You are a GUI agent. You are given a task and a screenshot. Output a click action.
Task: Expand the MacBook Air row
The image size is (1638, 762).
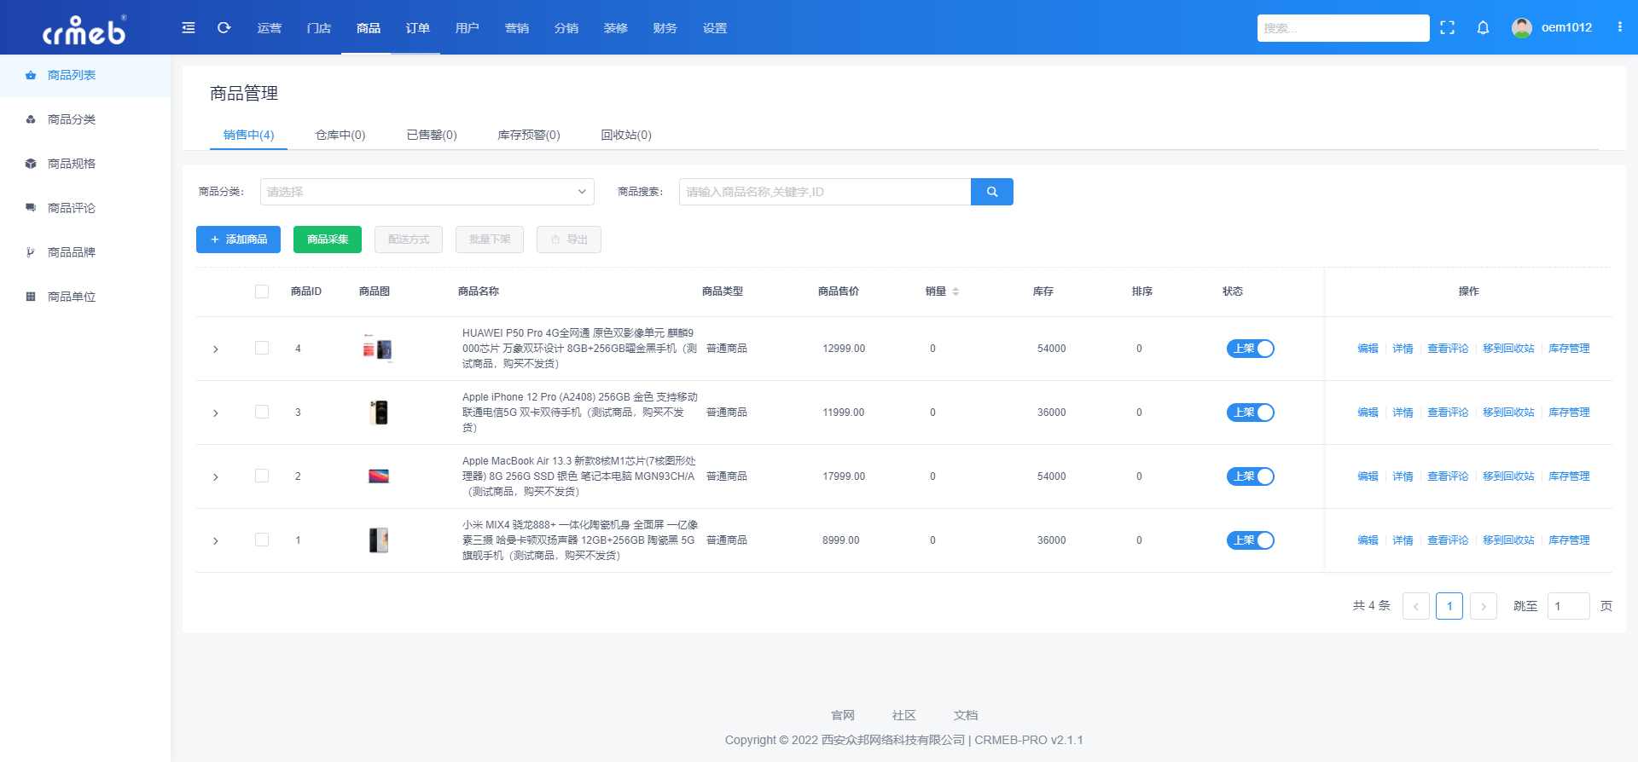[216, 477]
